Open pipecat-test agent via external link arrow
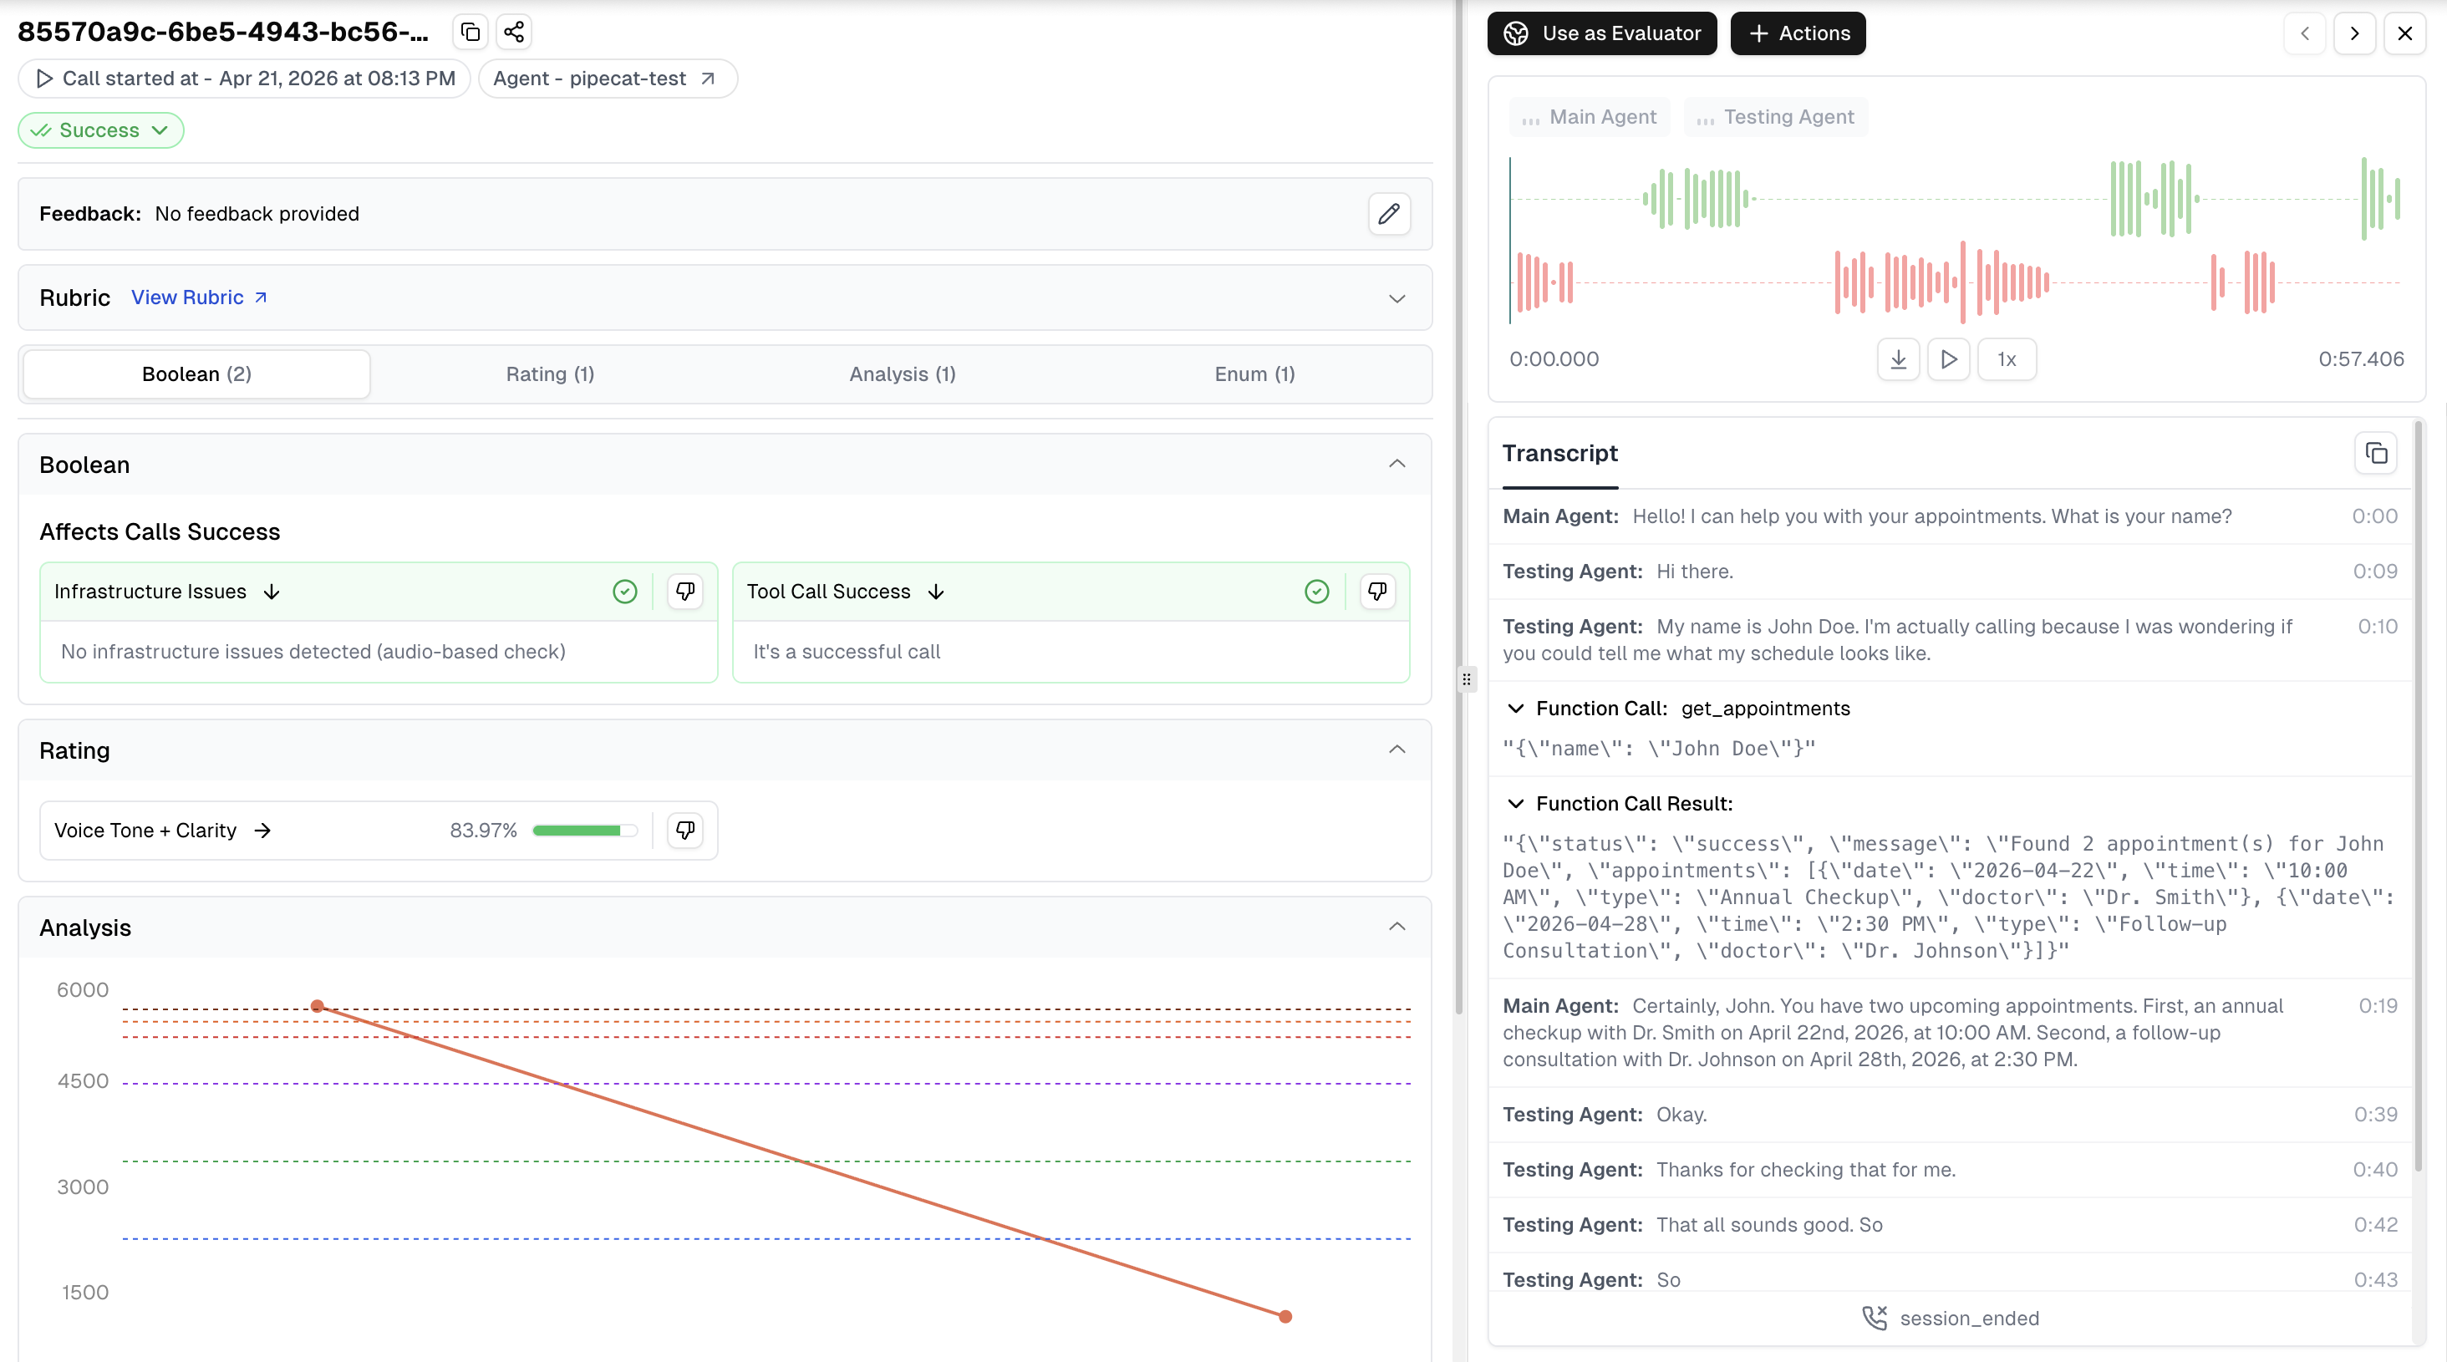Image resolution: width=2447 pixels, height=1362 pixels. [x=708, y=79]
